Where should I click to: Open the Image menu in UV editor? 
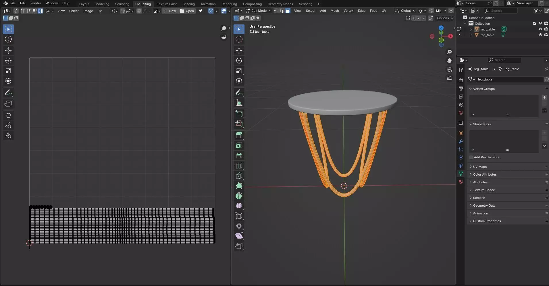point(88,11)
